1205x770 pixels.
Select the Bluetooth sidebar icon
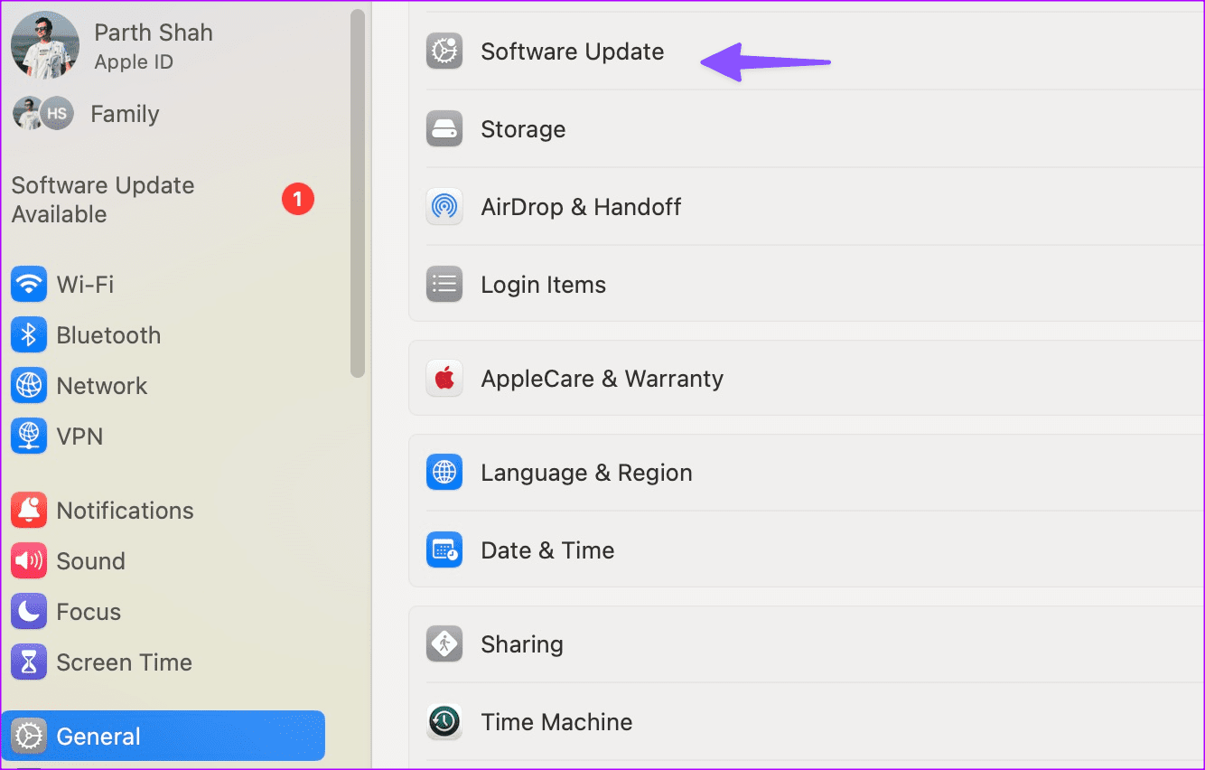click(29, 335)
